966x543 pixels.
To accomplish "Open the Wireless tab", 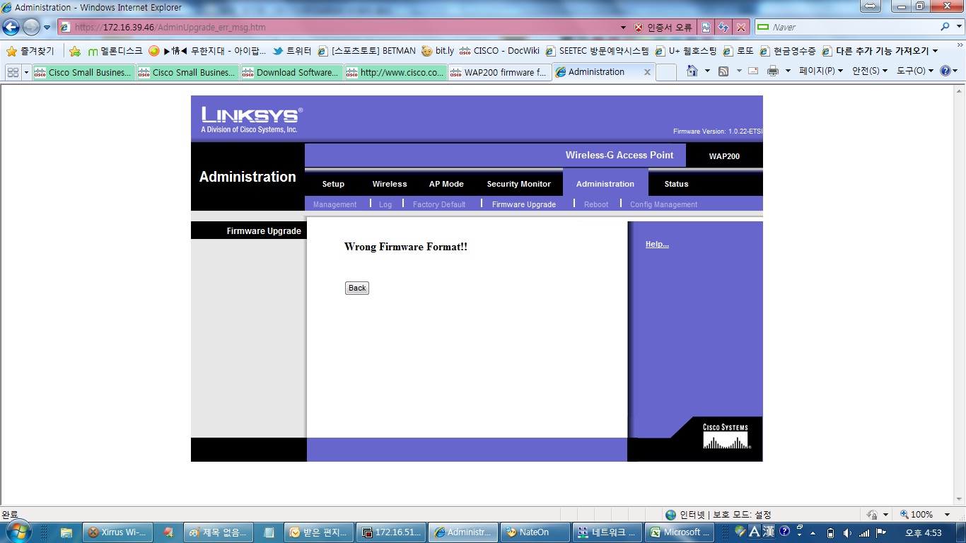I will (x=390, y=184).
